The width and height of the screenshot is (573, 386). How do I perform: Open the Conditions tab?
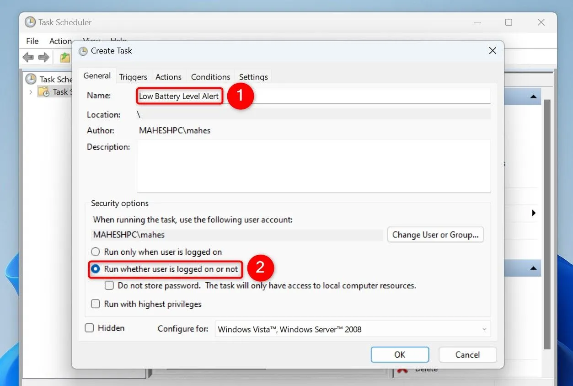(210, 77)
